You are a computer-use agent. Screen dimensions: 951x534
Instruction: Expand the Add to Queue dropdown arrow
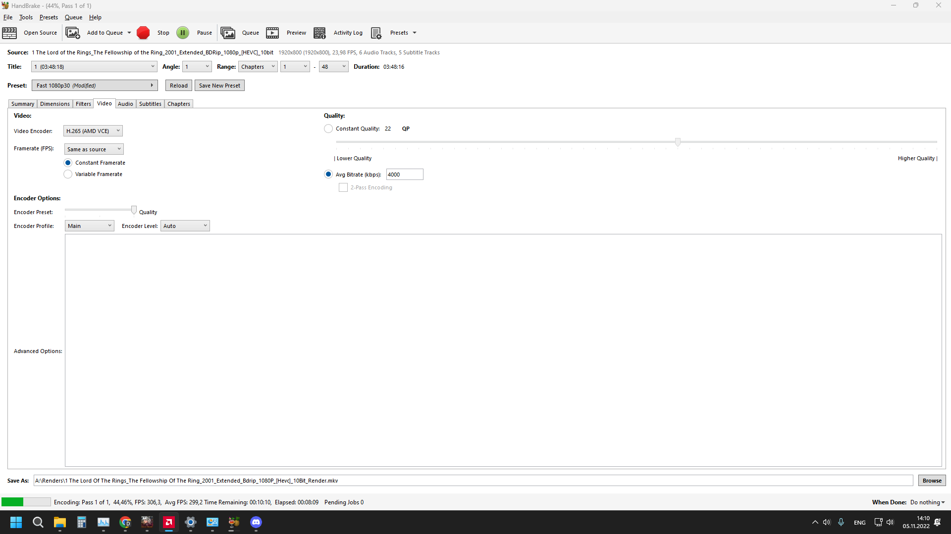pyautogui.click(x=129, y=33)
